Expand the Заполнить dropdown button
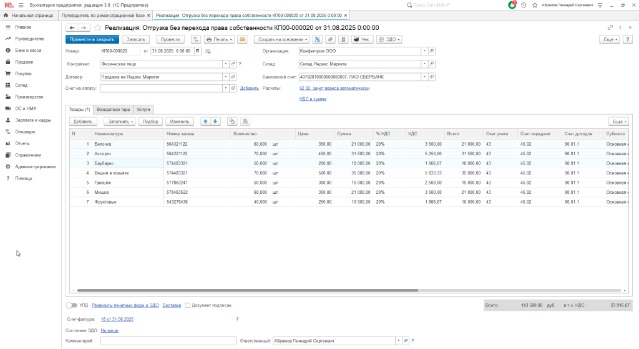Image resolution: width=639 pixels, height=349 pixels. (x=119, y=122)
